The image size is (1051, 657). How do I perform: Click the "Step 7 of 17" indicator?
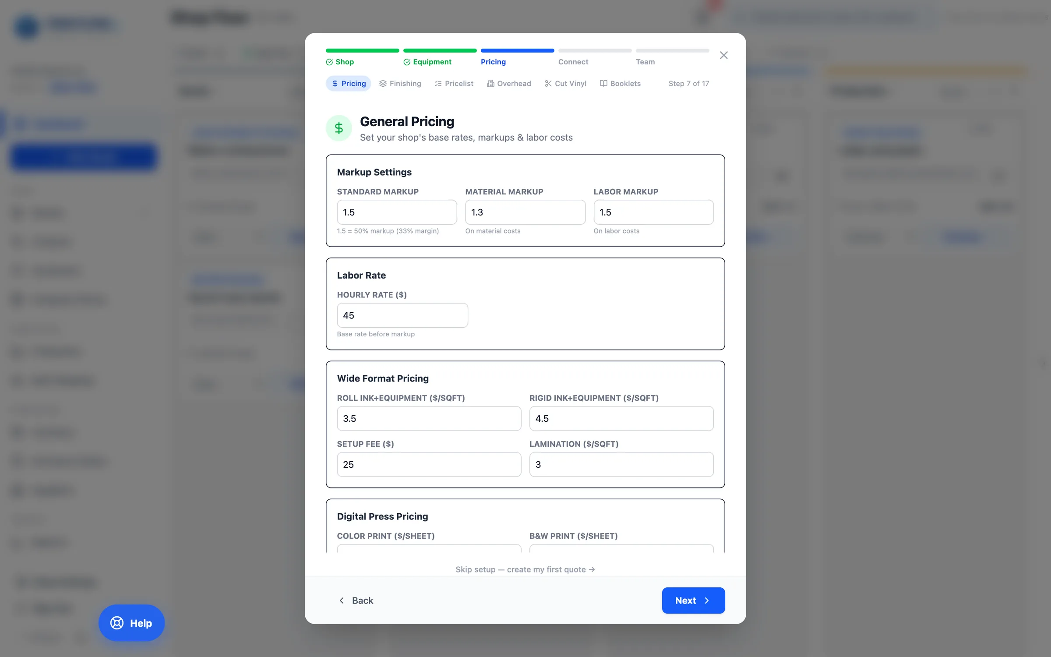[x=688, y=83]
